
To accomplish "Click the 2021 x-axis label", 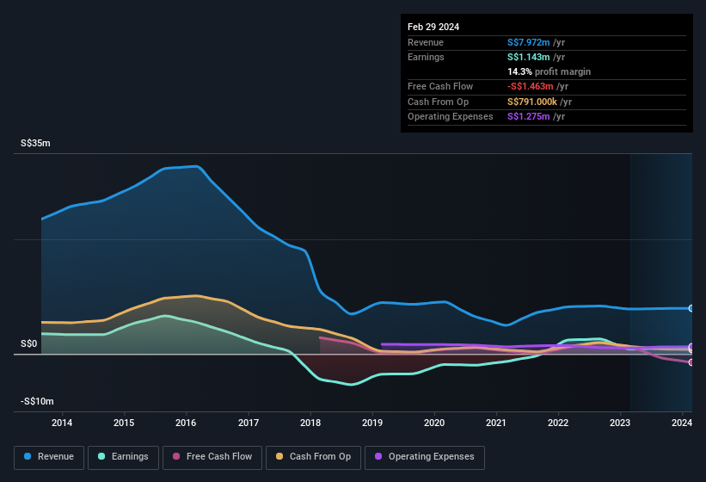I will point(496,423).
